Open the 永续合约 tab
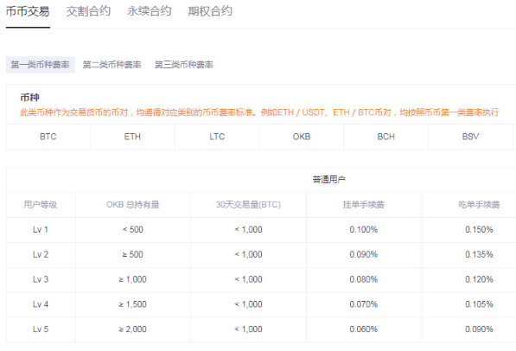This screenshot has width=516, height=351. (x=149, y=11)
